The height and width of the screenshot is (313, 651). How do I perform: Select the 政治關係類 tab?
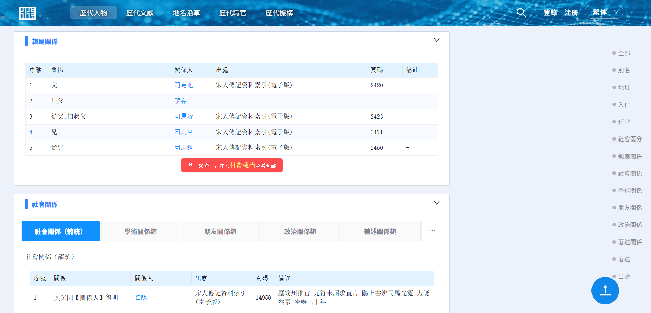point(300,231)
